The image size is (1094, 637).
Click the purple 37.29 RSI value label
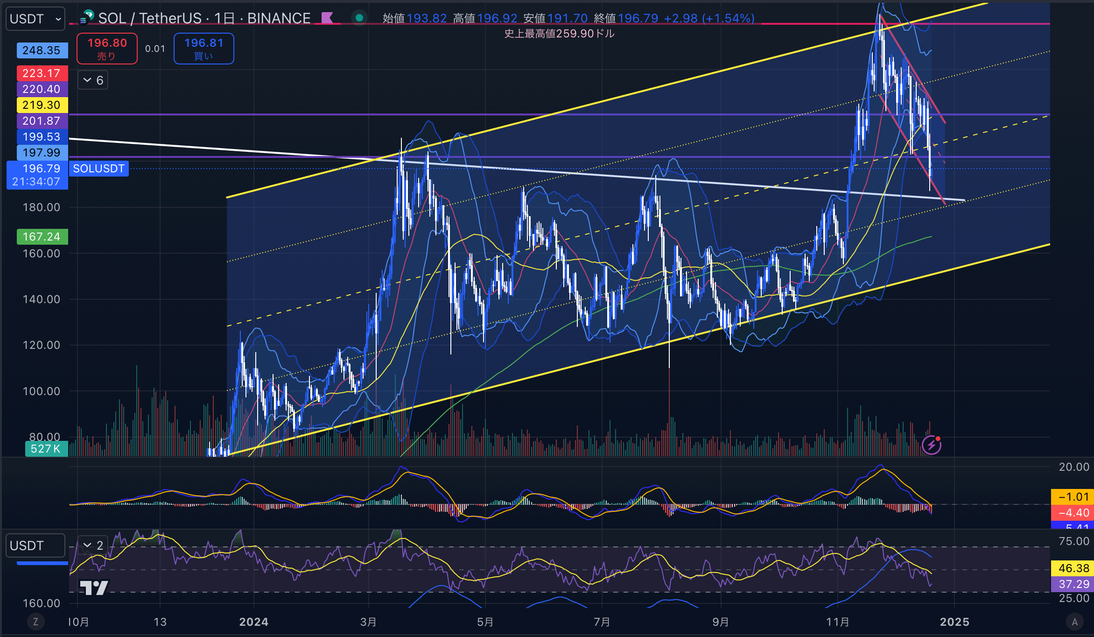(1073, 584)
